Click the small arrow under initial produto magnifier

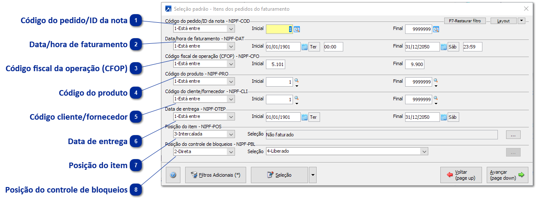click(x=296, y=86)
